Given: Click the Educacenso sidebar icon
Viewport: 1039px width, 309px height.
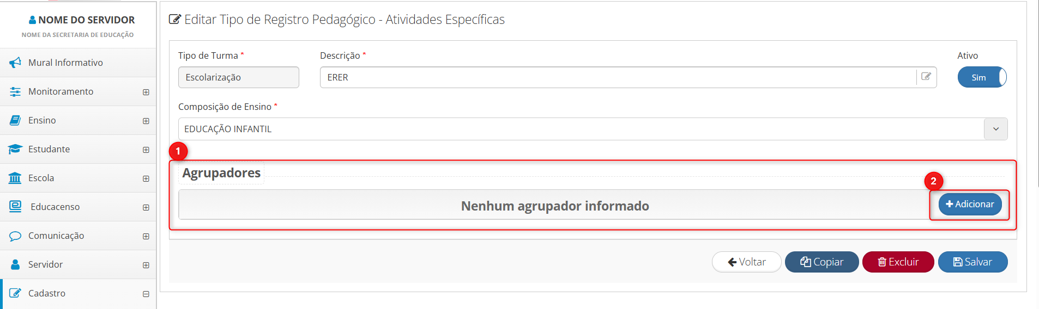Looking at the screenshot, I should point(15,207).
